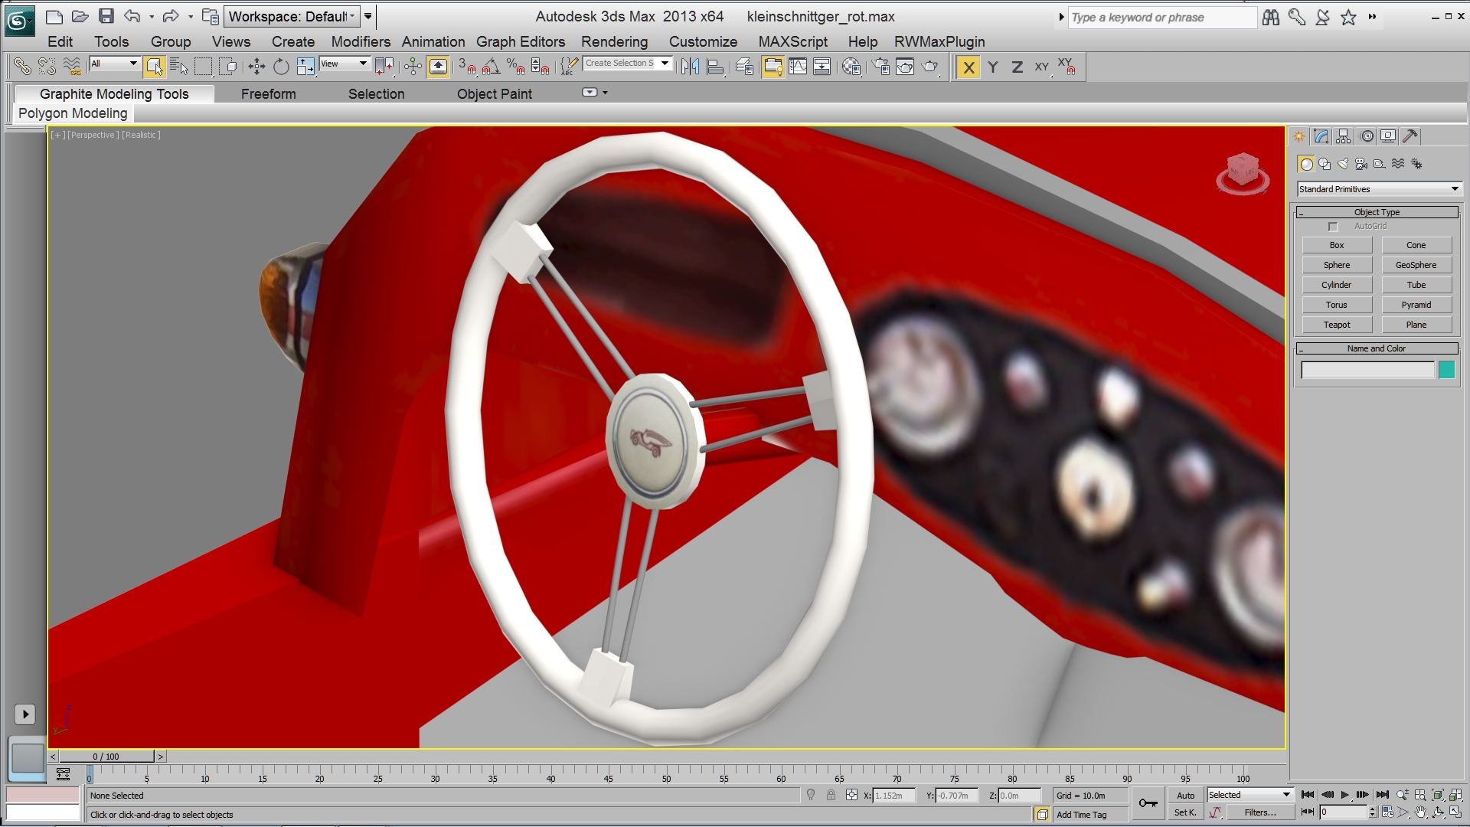Click the Filters... button

pyautogui.click(x=1259, y=812)
